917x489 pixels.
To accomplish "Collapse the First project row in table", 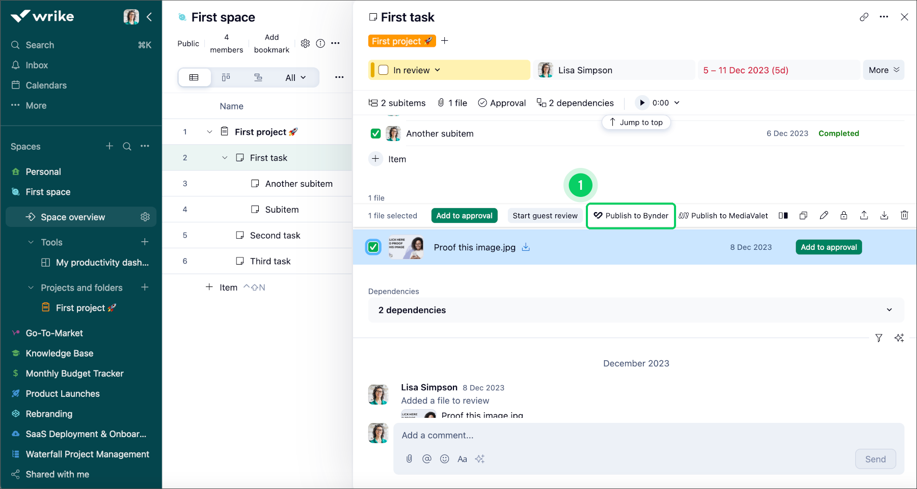I will pos(209,132).
